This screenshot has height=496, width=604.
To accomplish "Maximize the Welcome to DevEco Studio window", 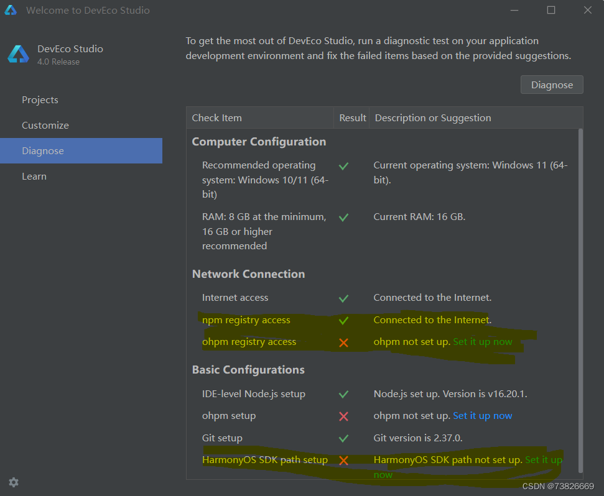I will coord(551,10).
